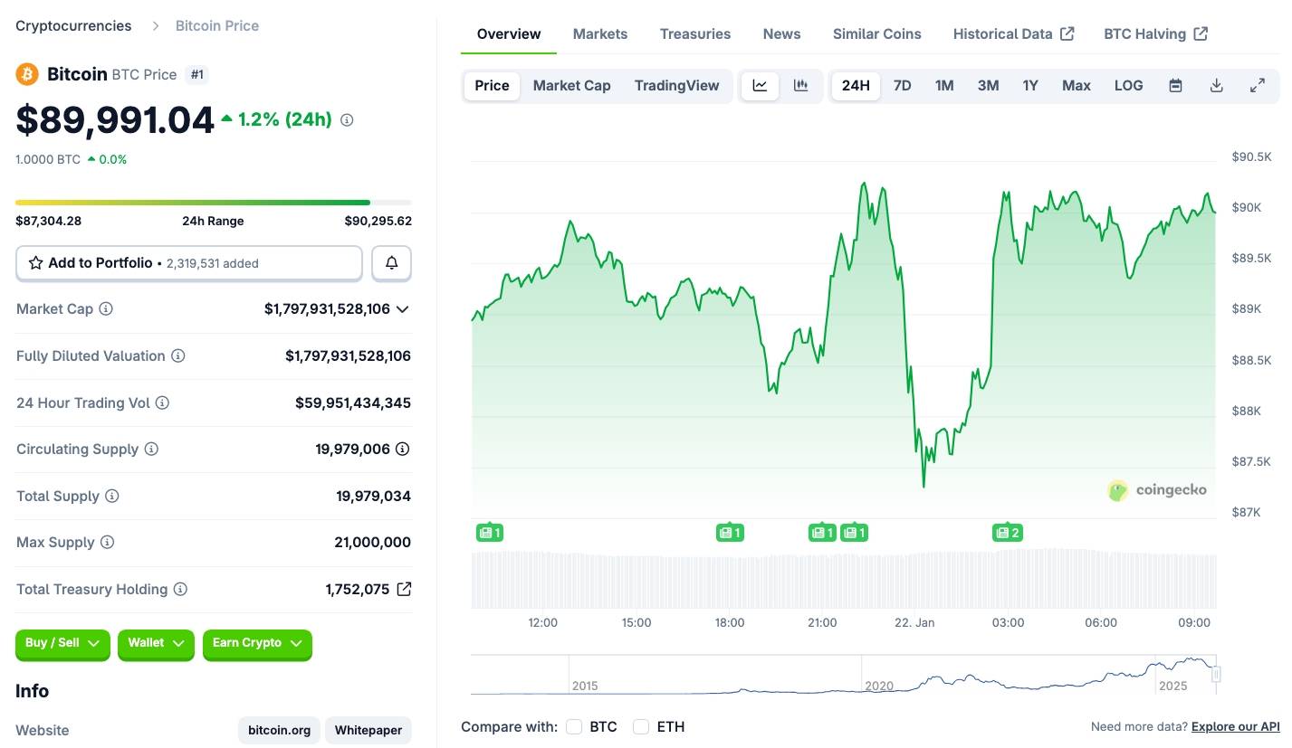Screen dimensions: 1292x748
Task: Enable ETH comparison checkbox
Action: (641, 727)
